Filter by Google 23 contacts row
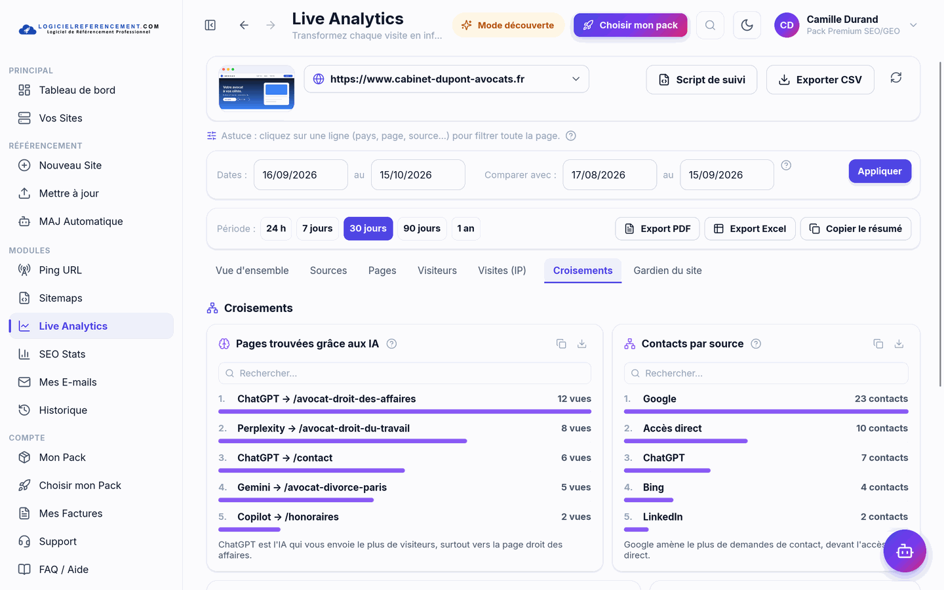Screen dimensions: 944x590 coord(766,403)
